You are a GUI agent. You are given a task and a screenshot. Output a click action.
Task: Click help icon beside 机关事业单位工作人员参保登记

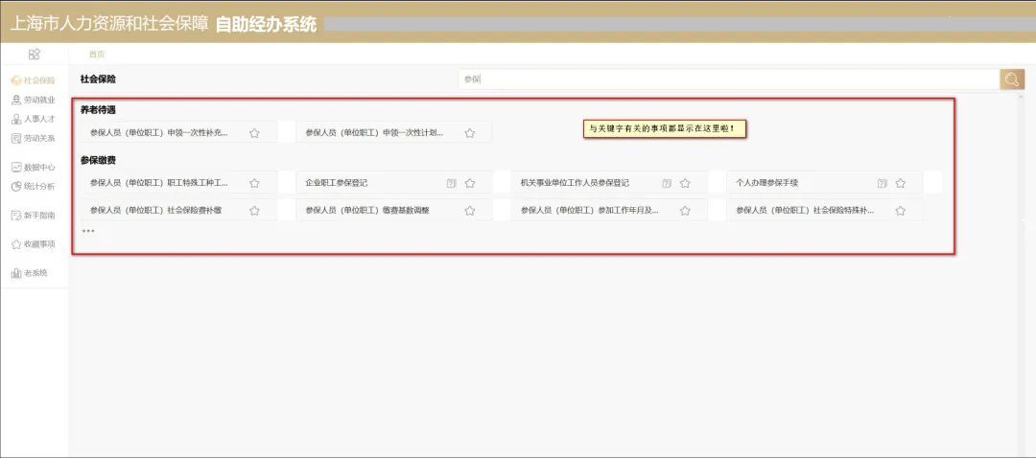click(x=667, y=183)
